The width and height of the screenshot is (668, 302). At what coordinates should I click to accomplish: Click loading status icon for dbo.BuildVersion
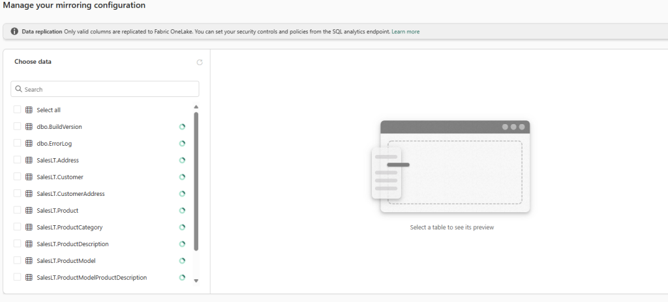183,127
